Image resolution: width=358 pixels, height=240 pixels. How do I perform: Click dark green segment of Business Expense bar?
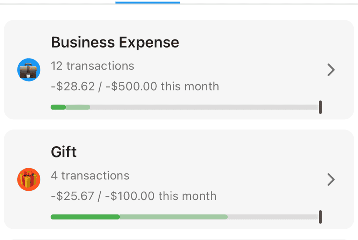(x=58, y=107)
